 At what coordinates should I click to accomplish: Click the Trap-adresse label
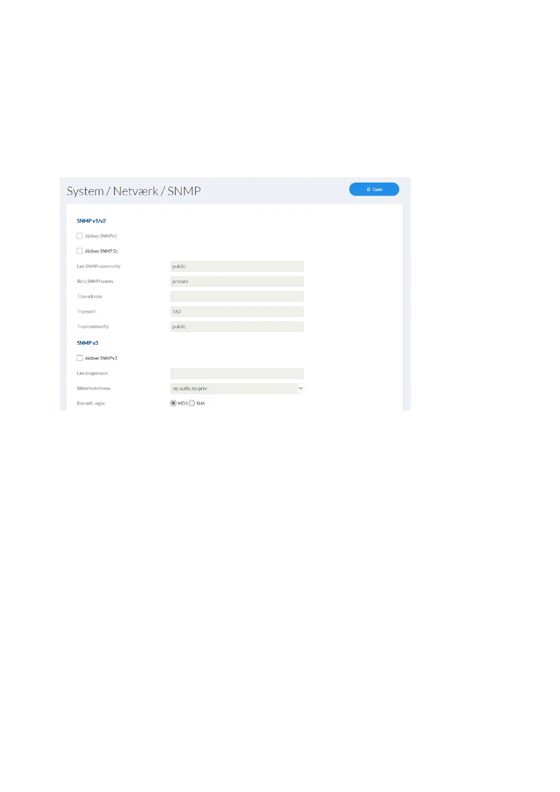[89, 296]
